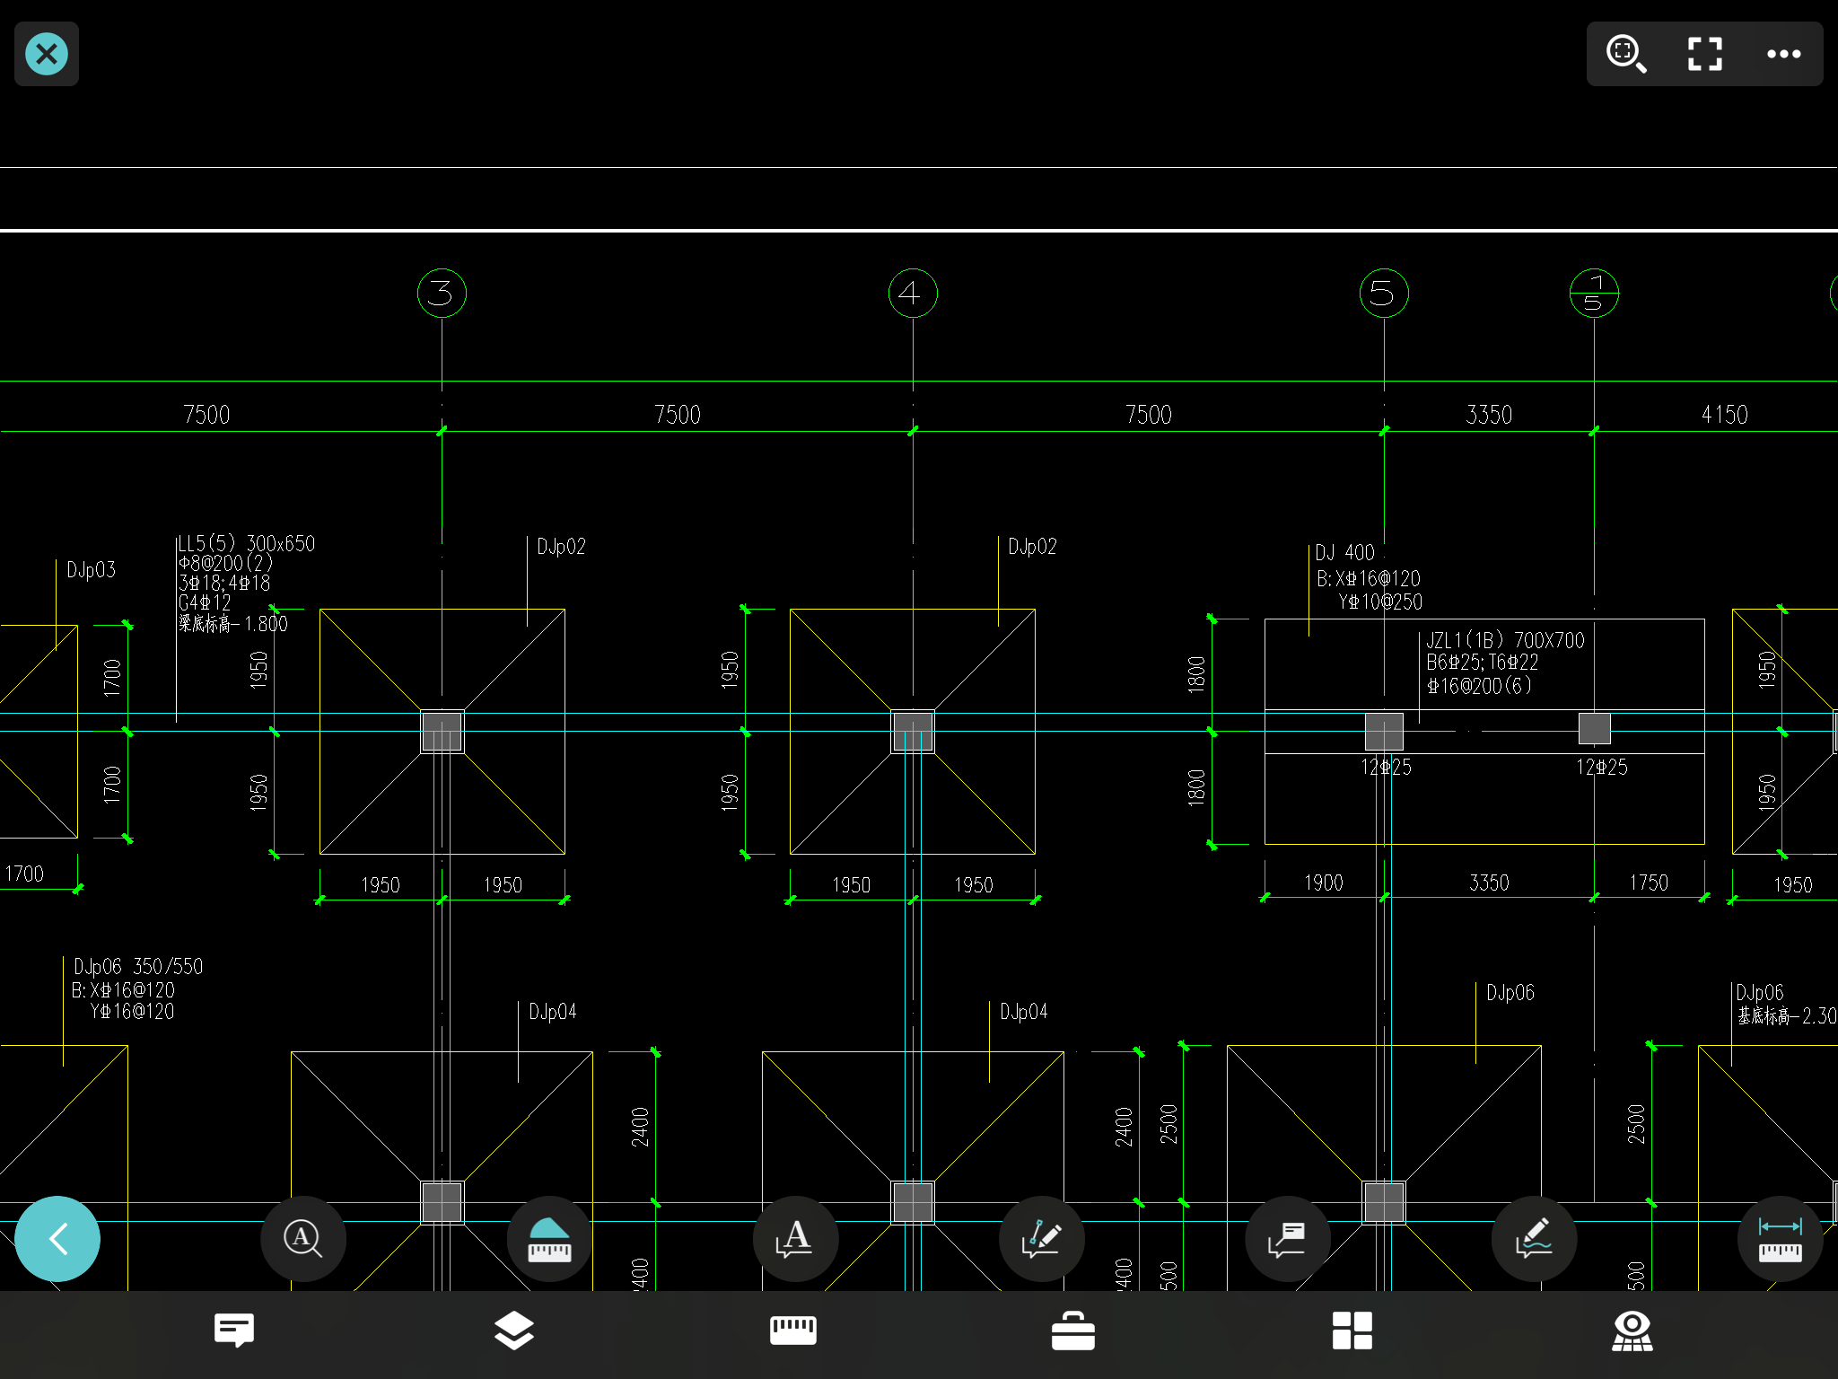The height and width of the screenshot is (1379, 1838).
Task: Click the DJp06 350/550 label
Action: (x=138, y=967)
